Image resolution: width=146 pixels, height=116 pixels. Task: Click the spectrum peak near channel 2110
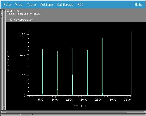(x=87, y=73)
